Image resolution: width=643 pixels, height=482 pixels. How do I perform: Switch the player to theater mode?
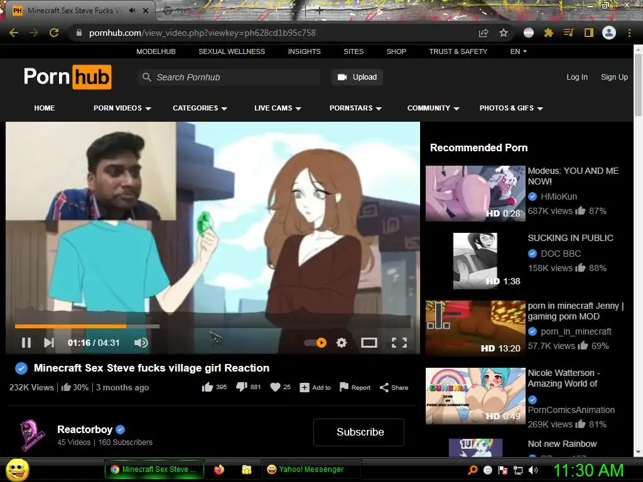point(369,343)
